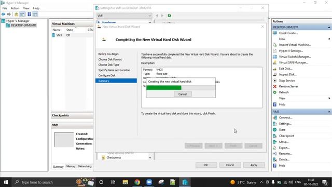
Task: Switch to the Networking tab
Action: pyautogui.click(x=85, y=166)
